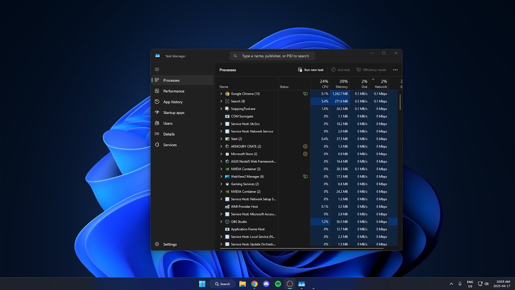This screenshot has width=515, height=290.
Task: Click the Microsoft Store process icon
Action: click(227, 154)
